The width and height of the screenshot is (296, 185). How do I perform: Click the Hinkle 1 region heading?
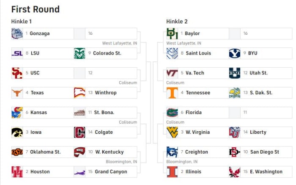pyautogui.click(x=22, y=22)
